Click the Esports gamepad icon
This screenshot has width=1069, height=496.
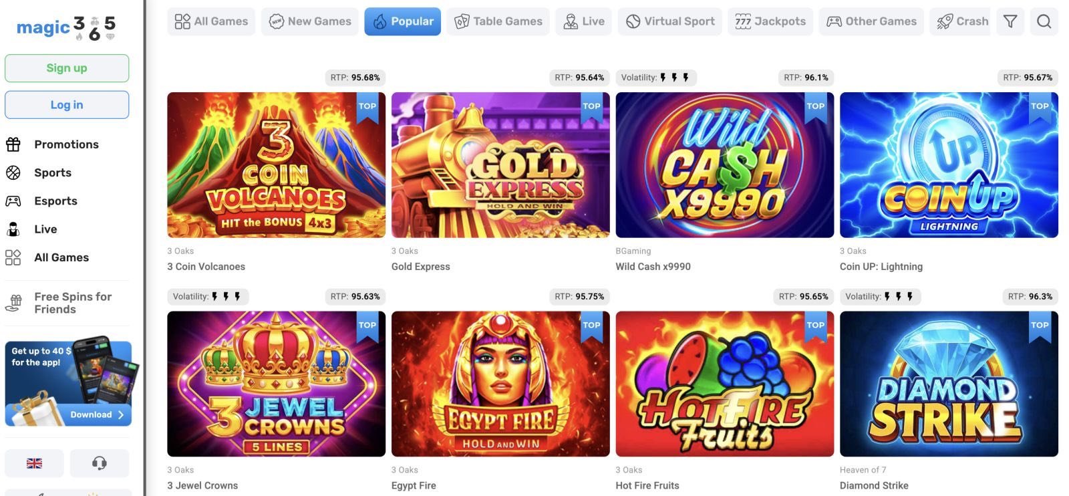click(x=13, y=201)
